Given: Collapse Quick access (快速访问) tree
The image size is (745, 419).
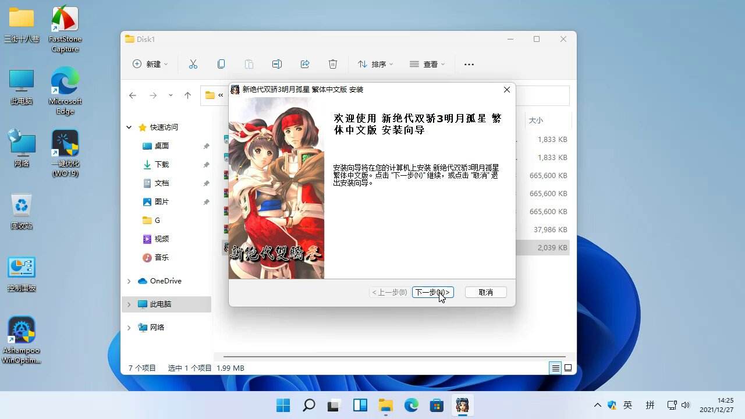Looking at the screenshot, I should [129, 127].
